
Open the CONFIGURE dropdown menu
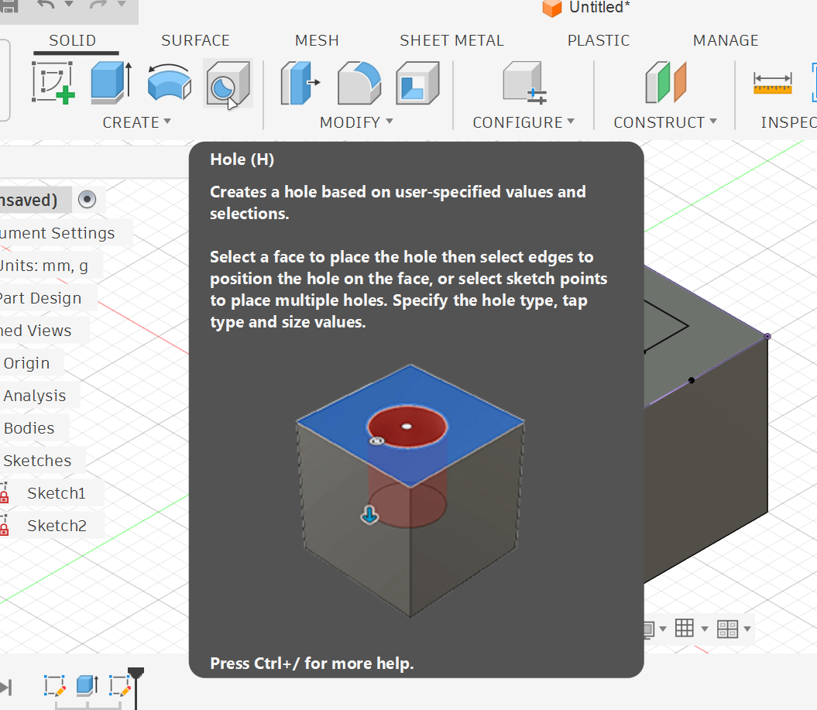coord(523,122)
